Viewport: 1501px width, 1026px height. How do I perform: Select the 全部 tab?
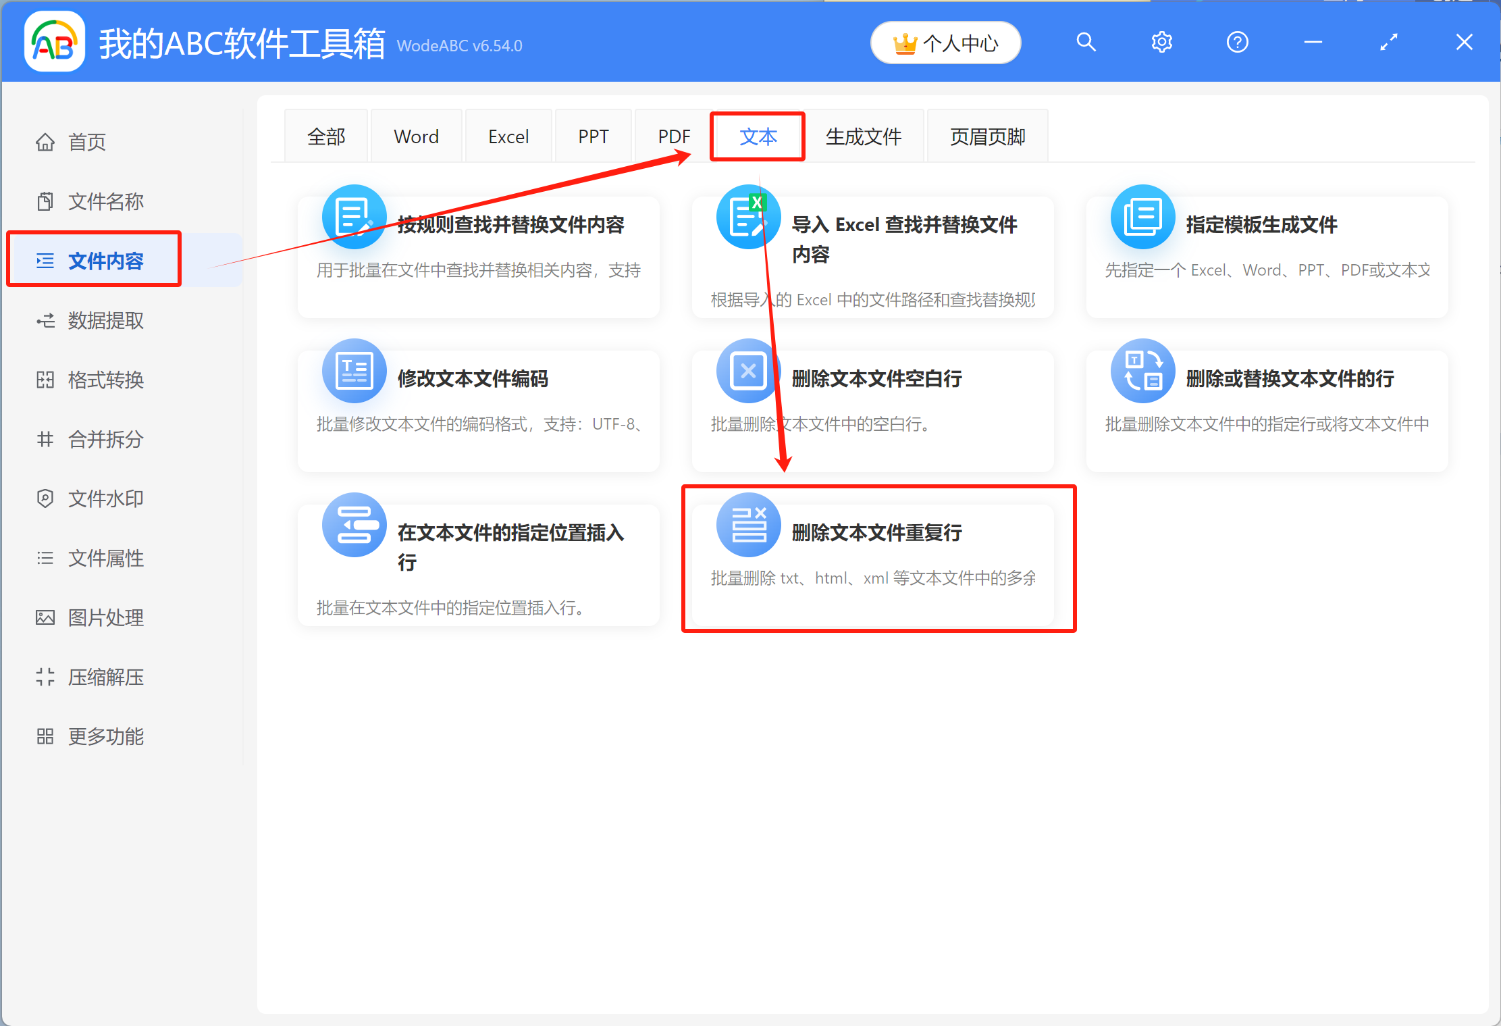[326, 136]
